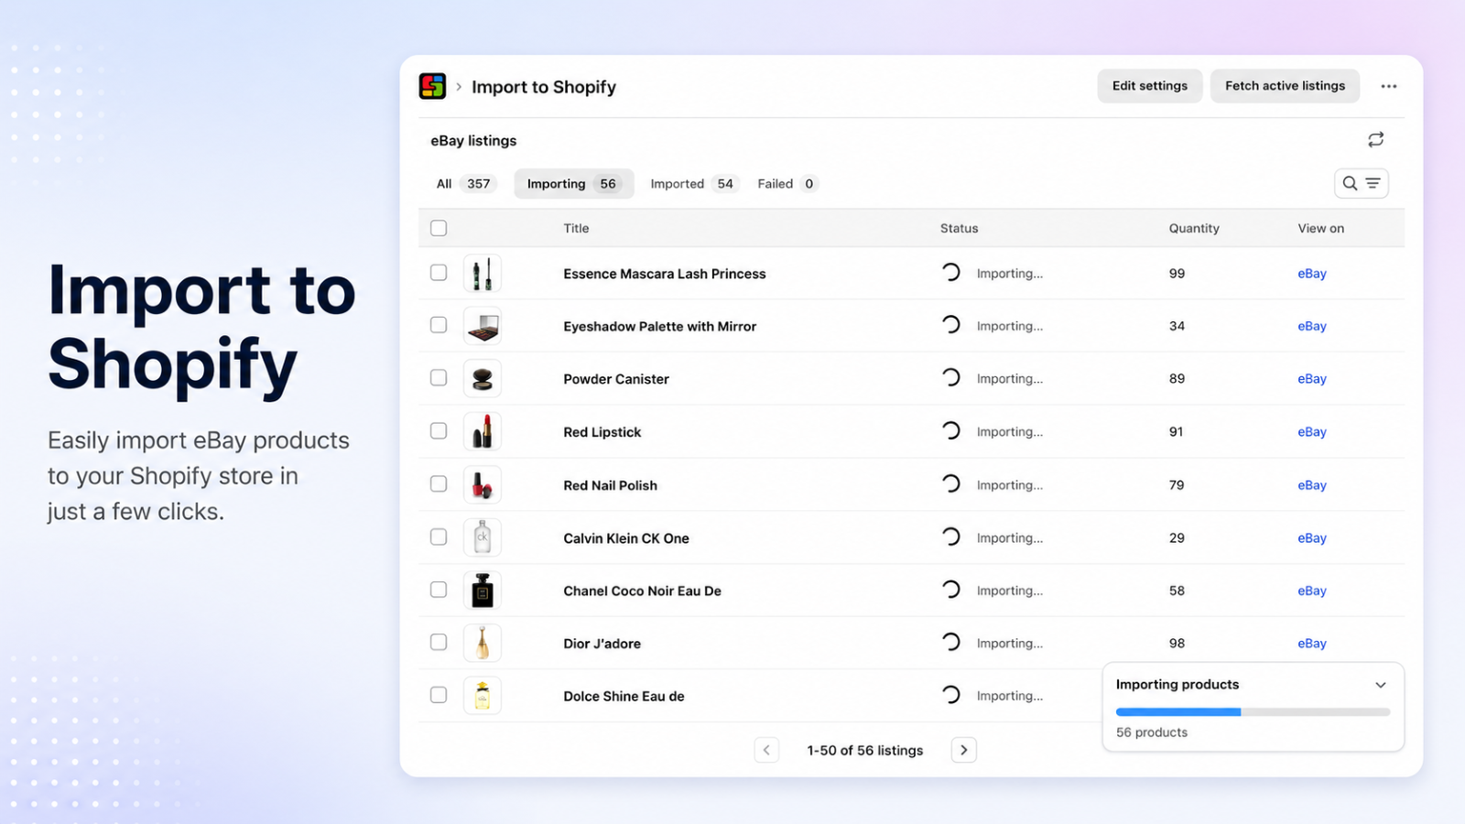
Task: Click the Red Lipstick product thumbnail
Action: [x=483, y=431]
